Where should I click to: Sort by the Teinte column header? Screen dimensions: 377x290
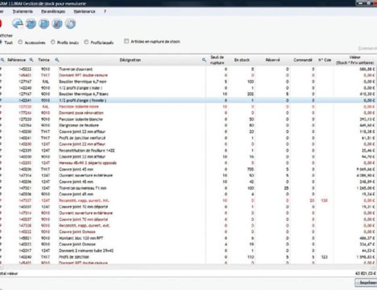(x=43, y=60)
